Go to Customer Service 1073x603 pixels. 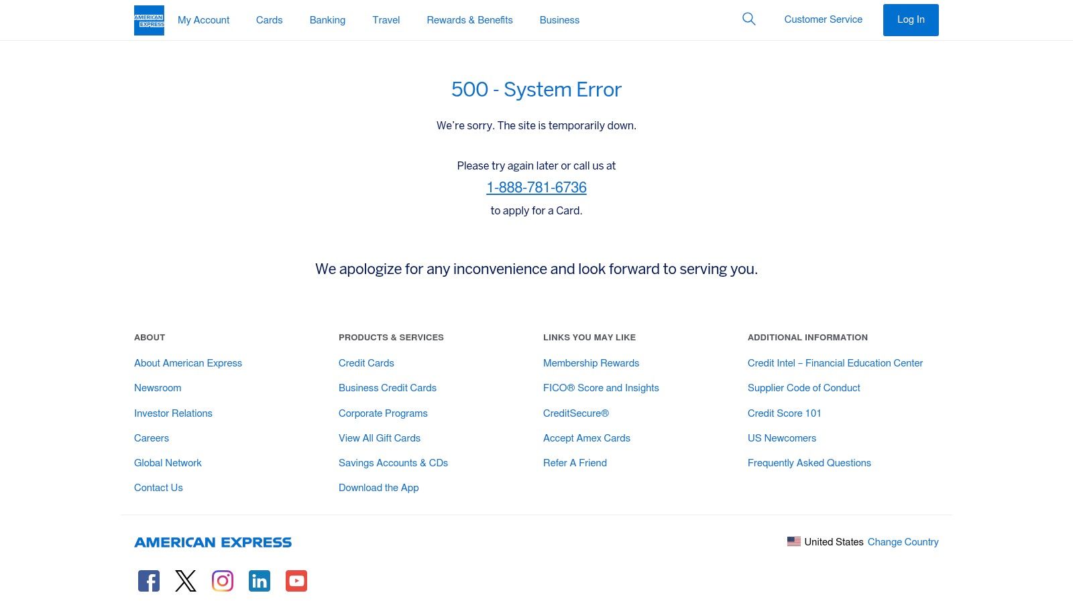point(824,19)
